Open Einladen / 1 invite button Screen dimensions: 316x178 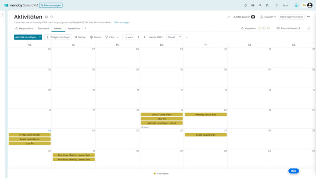(268, 17)
